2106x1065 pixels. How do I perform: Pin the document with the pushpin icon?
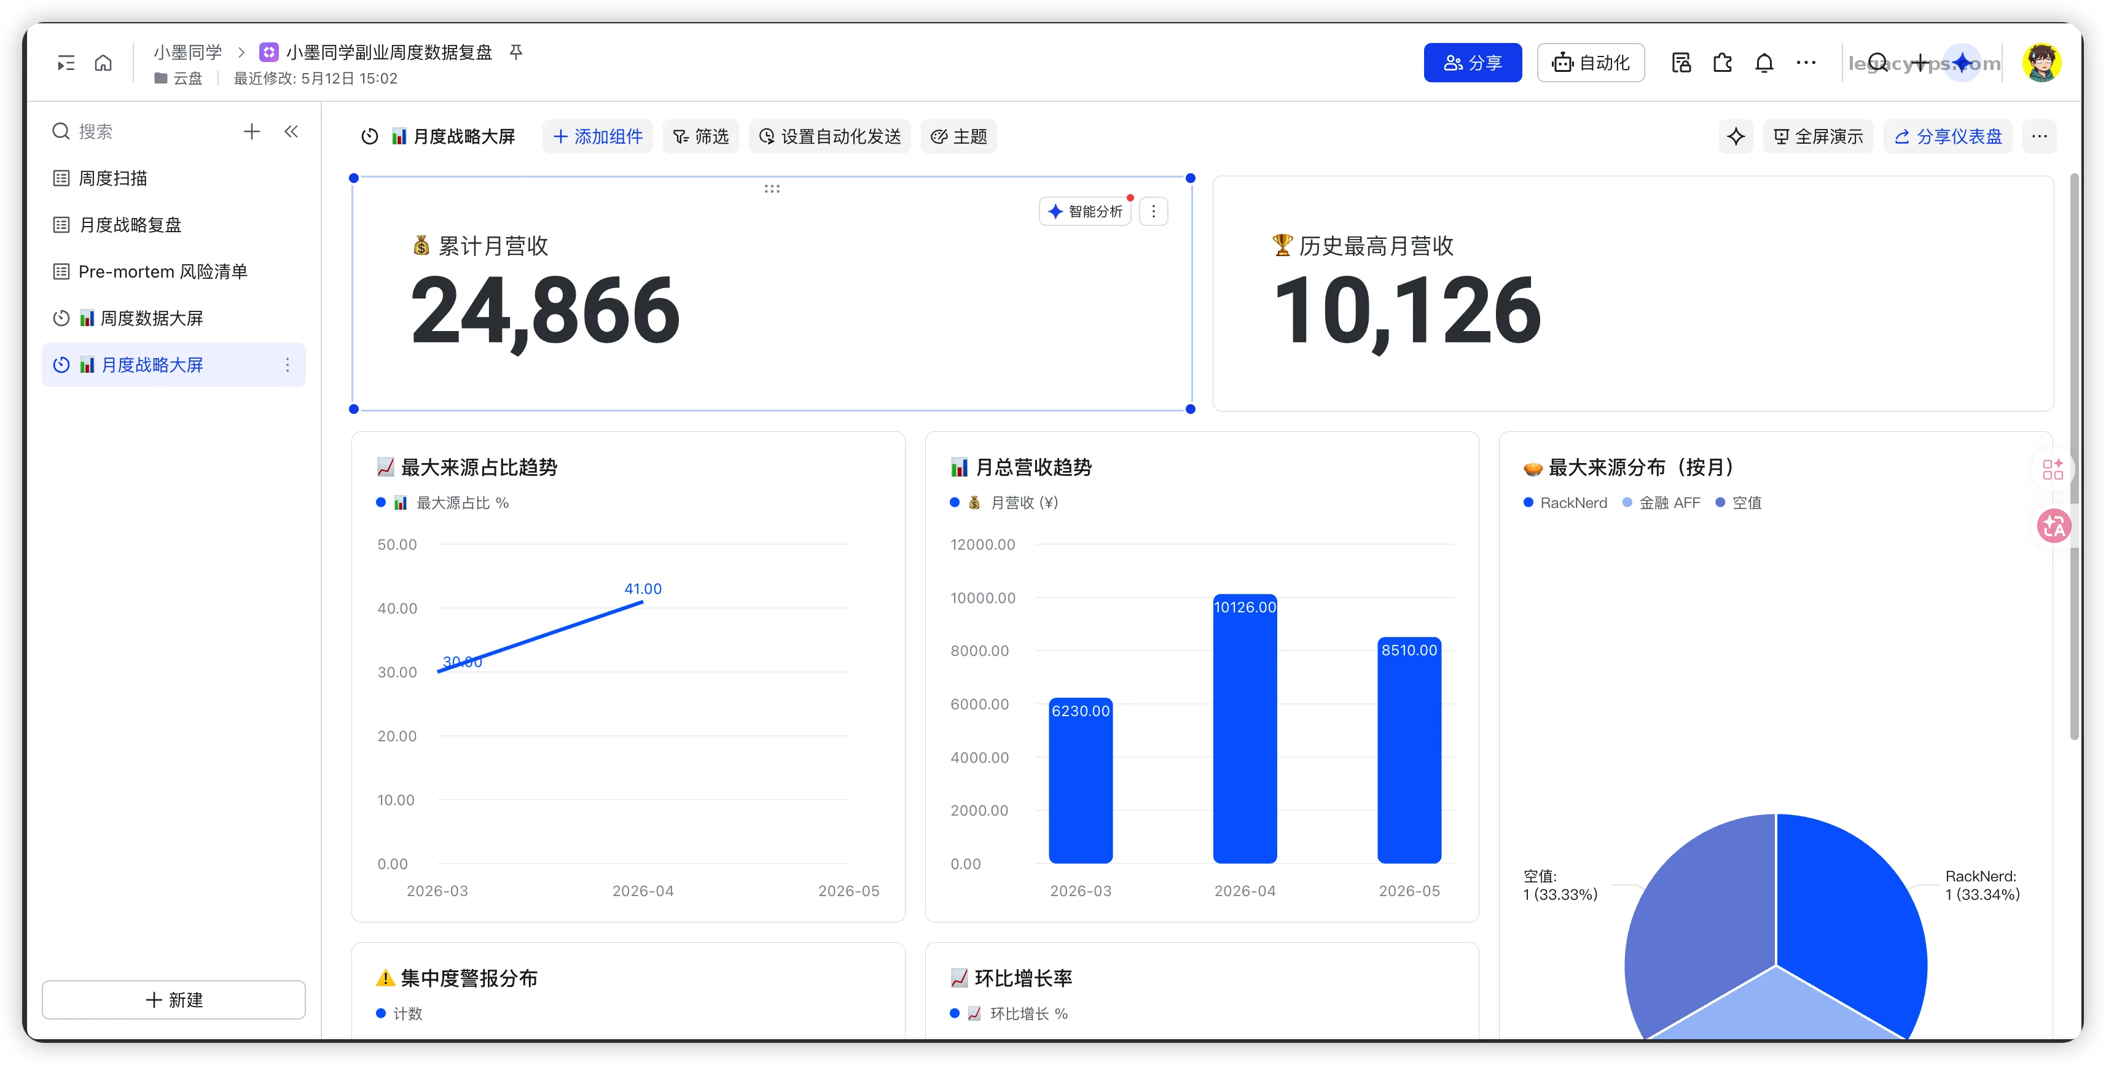point(516,52)
